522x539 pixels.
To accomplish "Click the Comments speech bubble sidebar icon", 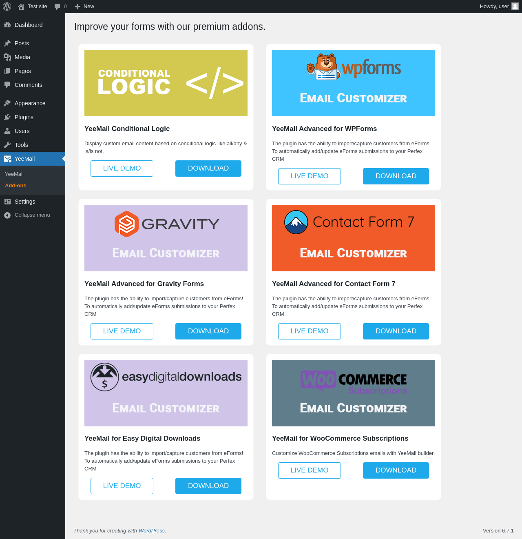I will (x=7, y=85).
